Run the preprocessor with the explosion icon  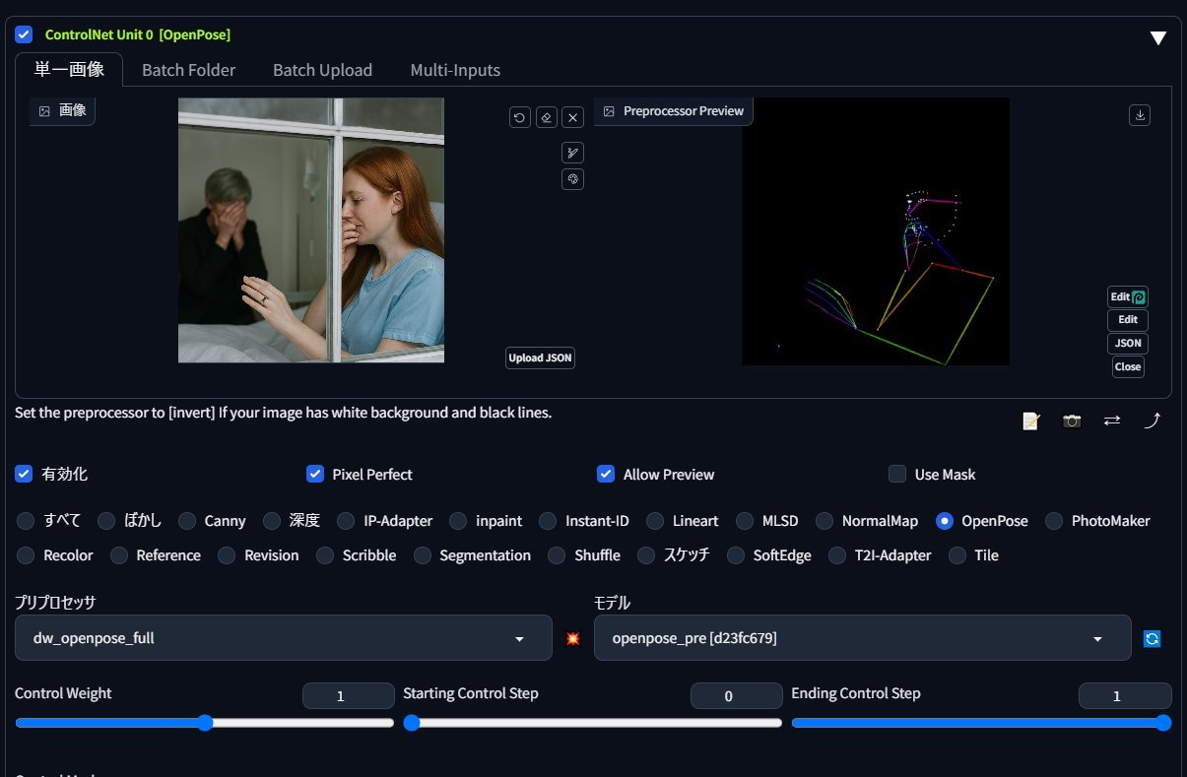point(573,638)
